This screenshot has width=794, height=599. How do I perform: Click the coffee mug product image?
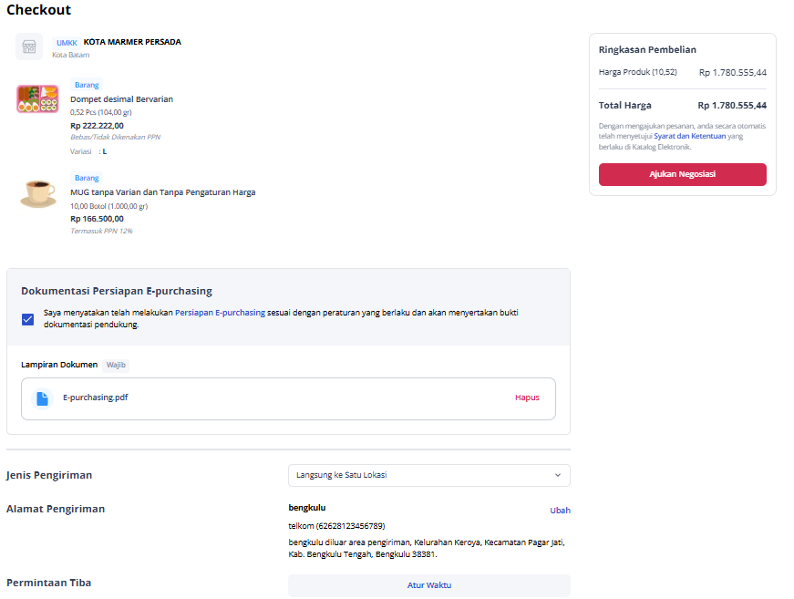click(x=38, y=194)
